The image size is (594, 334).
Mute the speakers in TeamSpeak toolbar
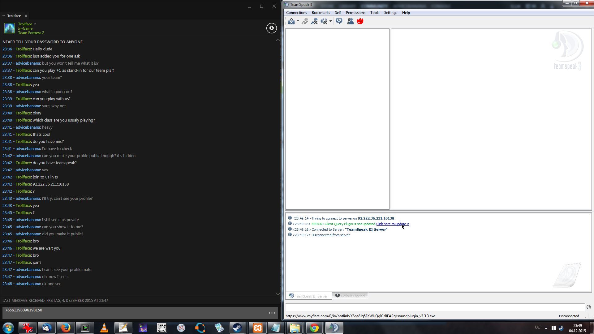click(x=324, y=21)
